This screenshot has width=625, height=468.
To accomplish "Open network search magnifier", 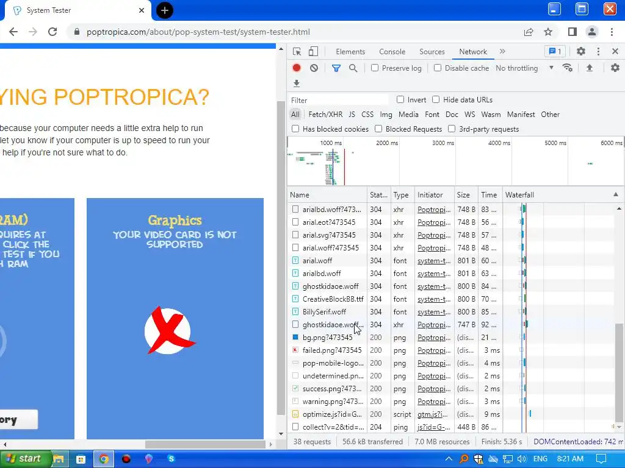I will (x=353, y=68).
